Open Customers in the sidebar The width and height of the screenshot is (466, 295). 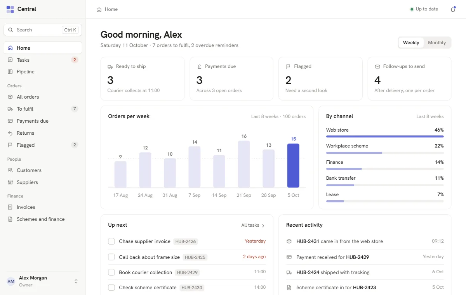pos(43,170)
